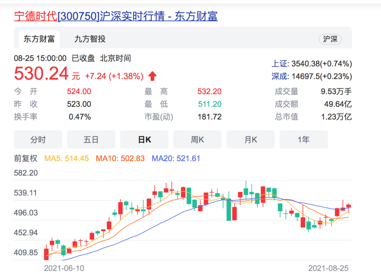Click the 前复权 adjustment label
This screenshot has width=381, height=274.
(x=26, y=159)
